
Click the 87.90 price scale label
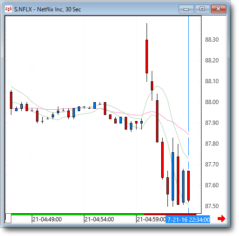click(x=212, y=123)
